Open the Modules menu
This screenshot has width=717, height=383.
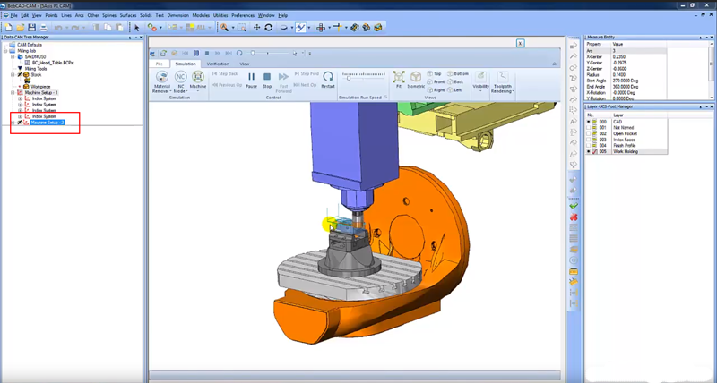[201, 15]
